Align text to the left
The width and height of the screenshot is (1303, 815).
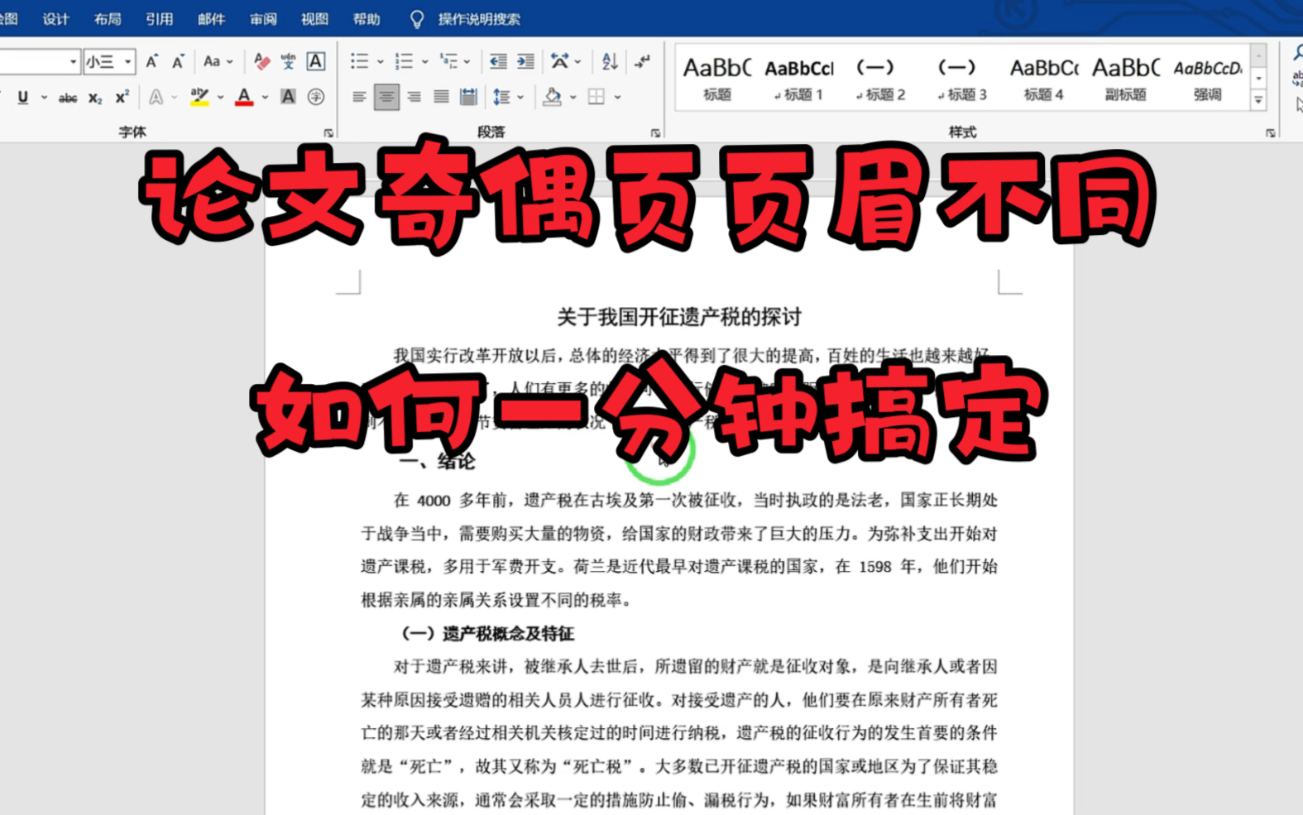[359, 97]
